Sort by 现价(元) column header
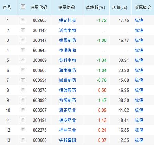This screenshot has width=154, height=146. coord(120,7)
